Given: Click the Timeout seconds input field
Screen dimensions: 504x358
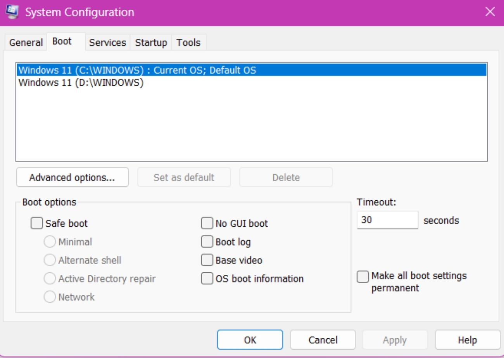Looking at the screenshot, I should click(x=388, y=220).
